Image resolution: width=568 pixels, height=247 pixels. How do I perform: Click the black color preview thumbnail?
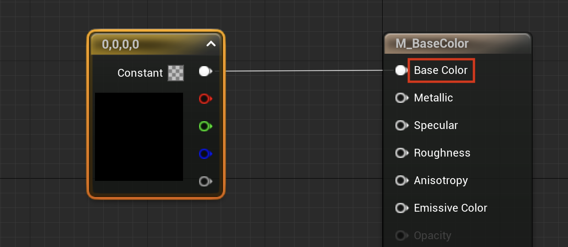click(x=139, y=136)
